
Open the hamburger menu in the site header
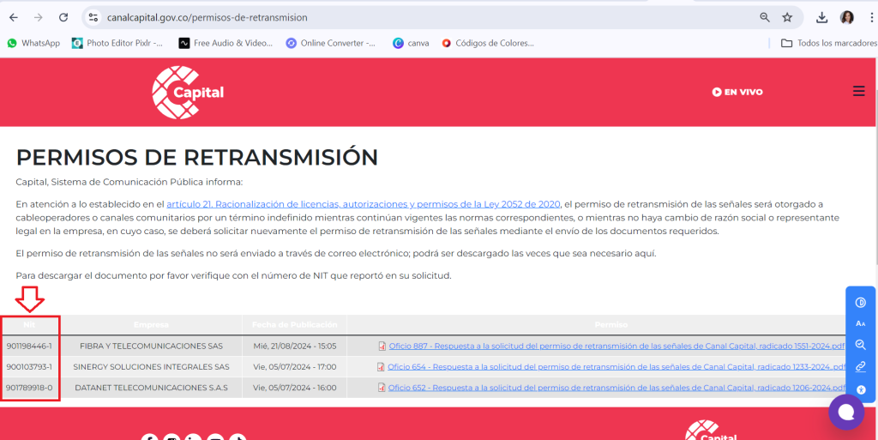coord(858,92)
